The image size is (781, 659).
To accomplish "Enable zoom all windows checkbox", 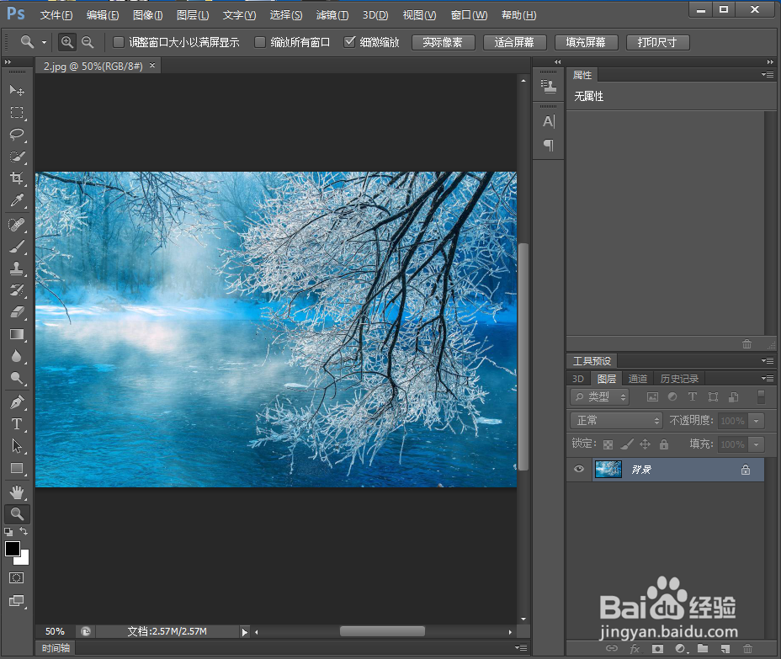I will (259, 42).
